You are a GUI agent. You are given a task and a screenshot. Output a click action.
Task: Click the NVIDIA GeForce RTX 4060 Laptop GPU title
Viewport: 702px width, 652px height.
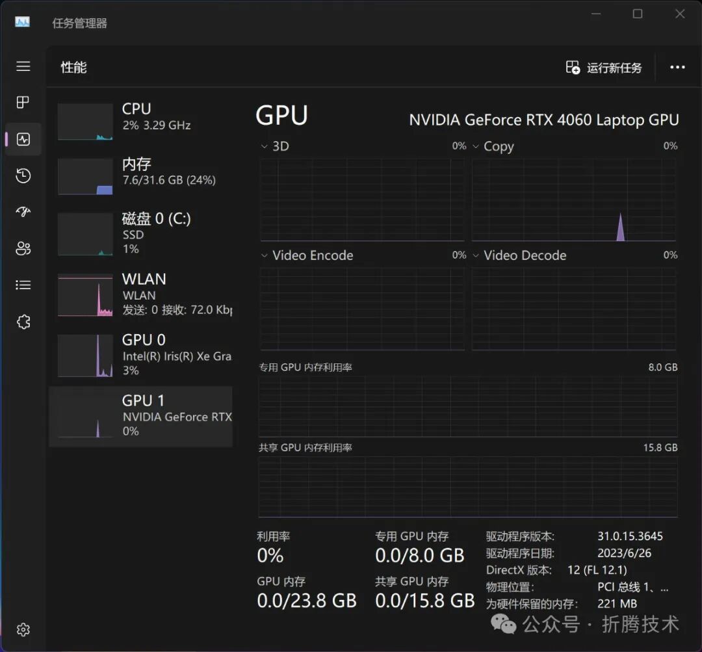544,120
